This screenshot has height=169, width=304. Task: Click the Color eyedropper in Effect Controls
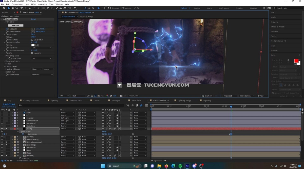(37, 45)
